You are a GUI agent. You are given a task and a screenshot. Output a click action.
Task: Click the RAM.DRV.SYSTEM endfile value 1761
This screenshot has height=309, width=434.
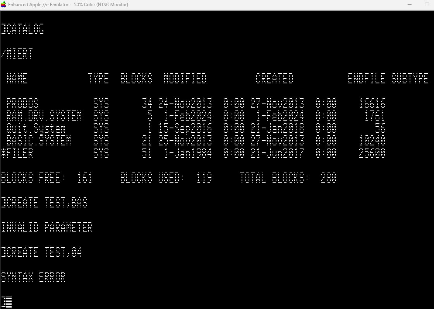(x=374, y=116)
